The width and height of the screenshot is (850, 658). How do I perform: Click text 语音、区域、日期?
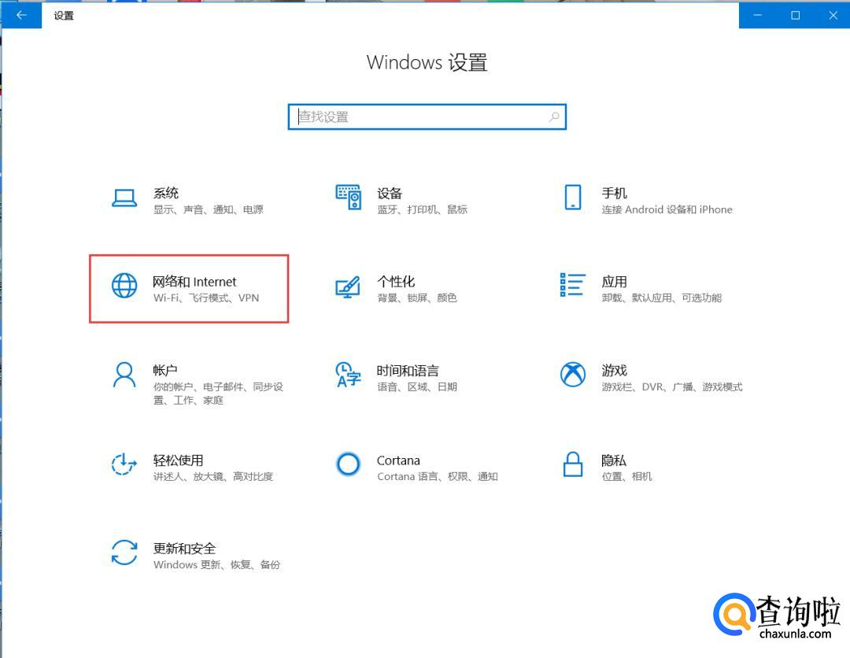[x=417, y=386]
